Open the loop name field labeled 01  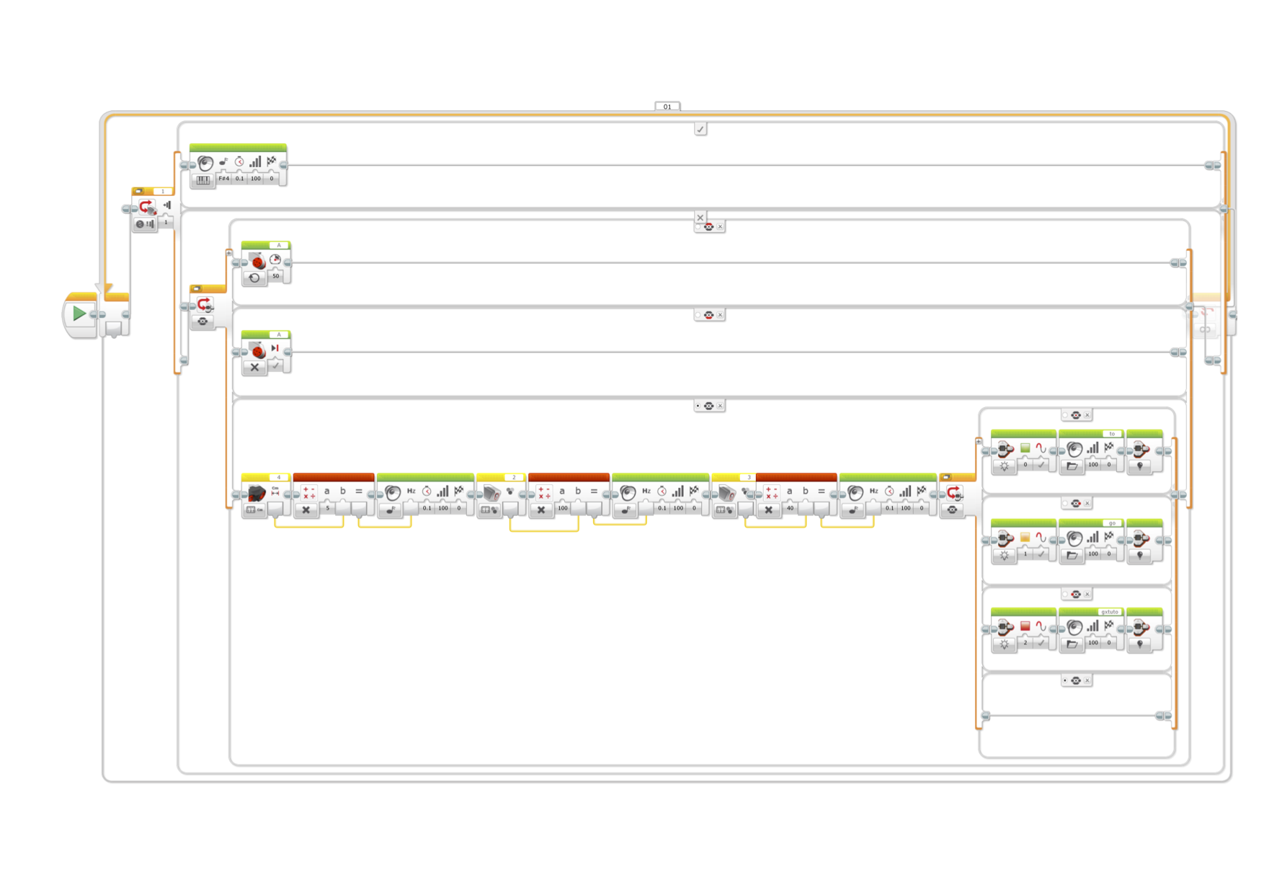[x=667, y=107]
